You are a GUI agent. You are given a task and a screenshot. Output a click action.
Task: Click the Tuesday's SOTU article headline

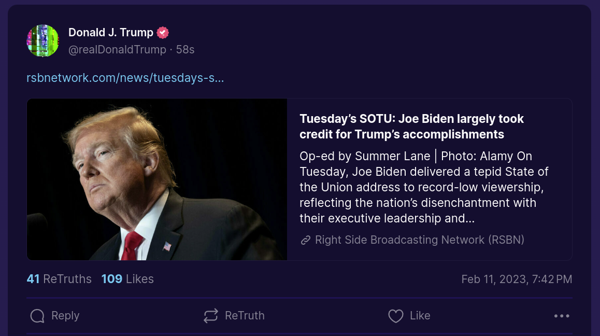(x=411, y=127)
